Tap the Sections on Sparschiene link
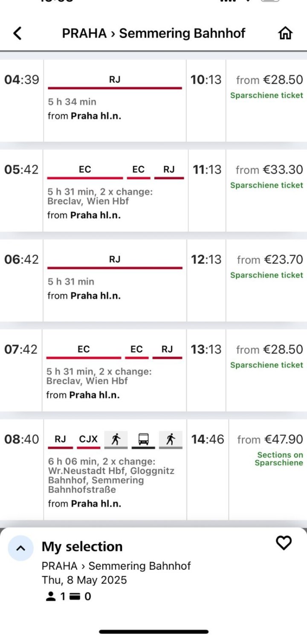 tap(280, 459)
